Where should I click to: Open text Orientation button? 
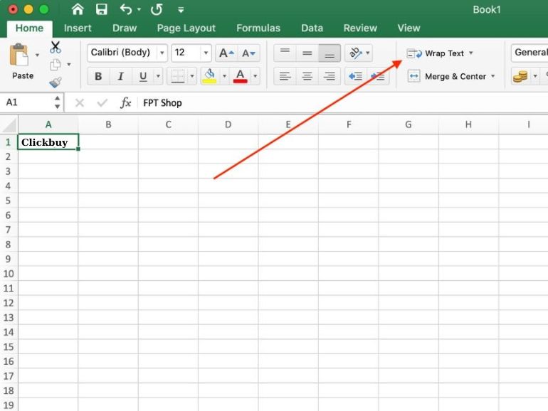click(359, 53)
